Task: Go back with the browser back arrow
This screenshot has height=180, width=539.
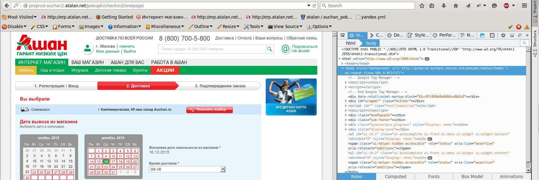Action: click(7, 6)
